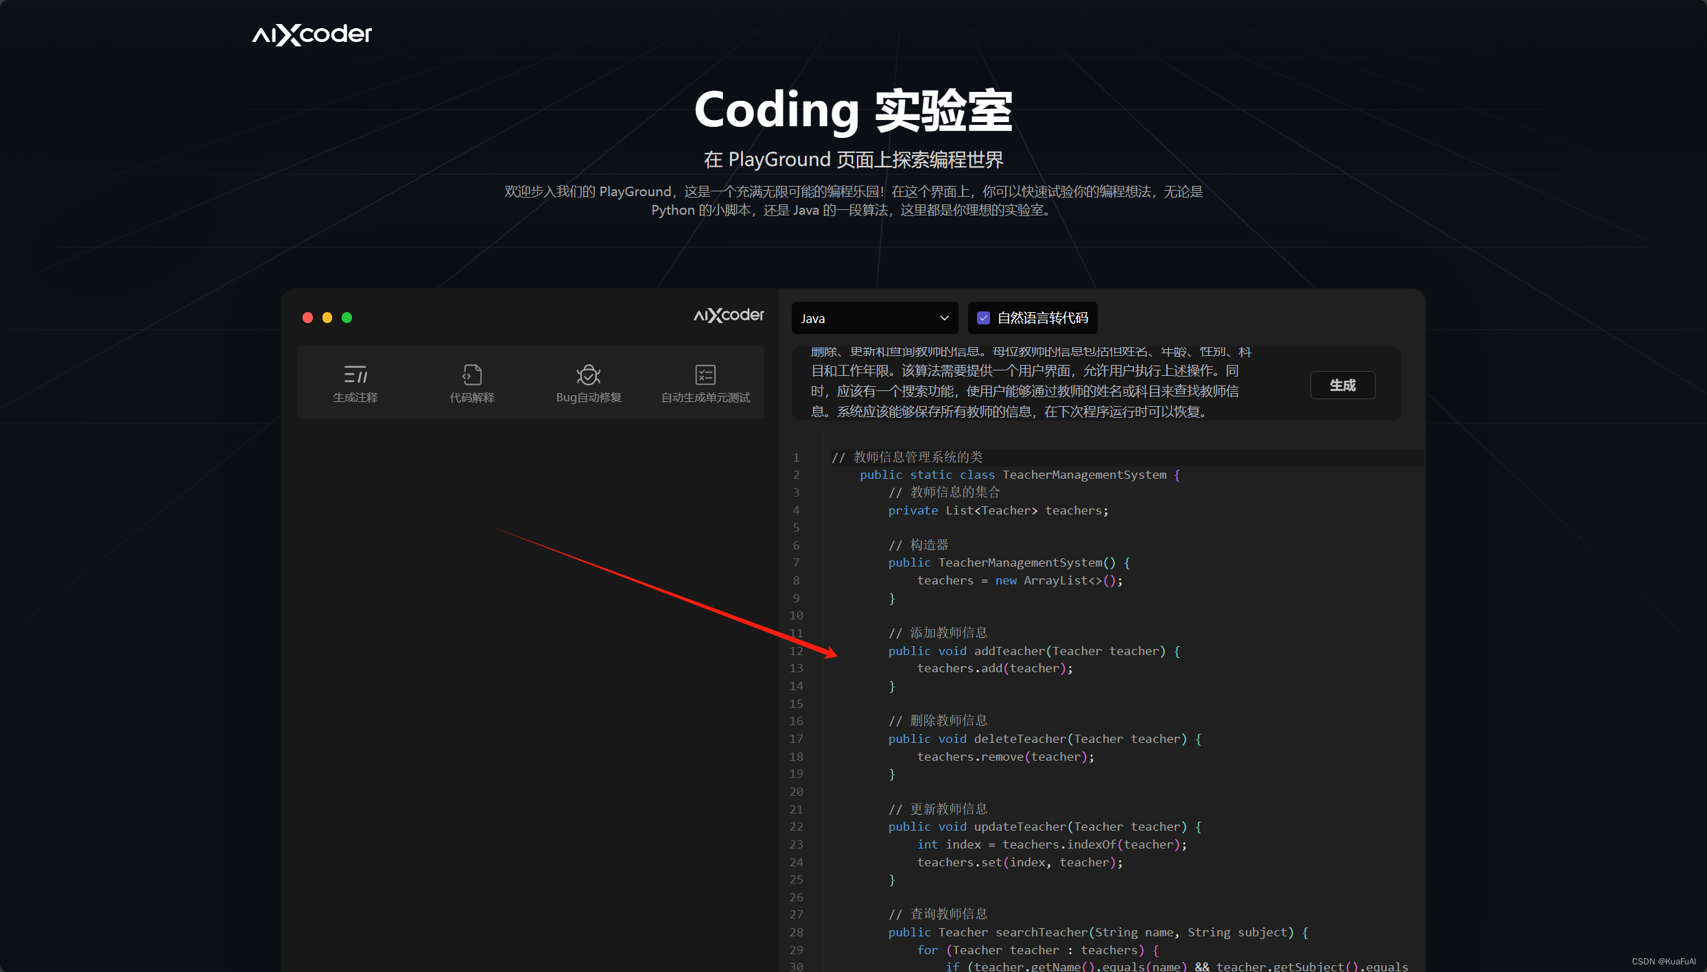
Task: Click the aiXcoder logo inside the window panel
Action: [729, 315]
